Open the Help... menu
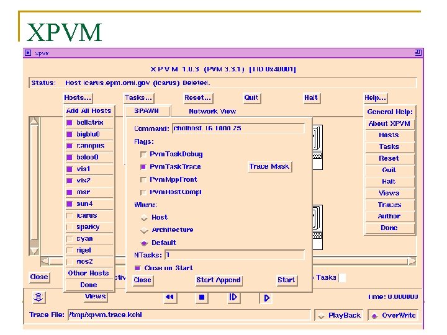Screen dimensions: 447x335 tap(375, 98)
